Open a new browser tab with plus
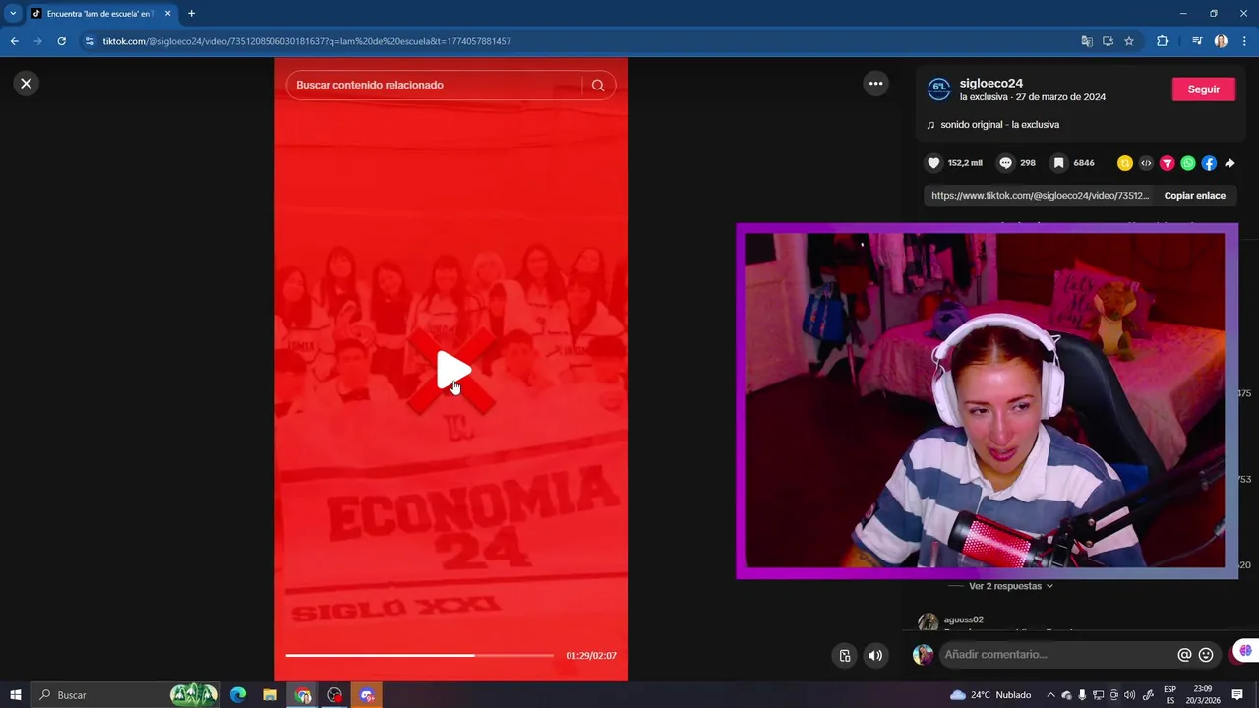 click(x=191, y=14)
